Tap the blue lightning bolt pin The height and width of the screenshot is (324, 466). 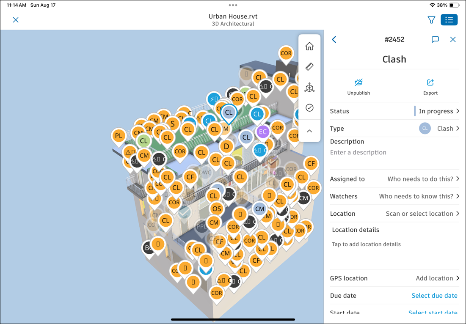[214, 99]
